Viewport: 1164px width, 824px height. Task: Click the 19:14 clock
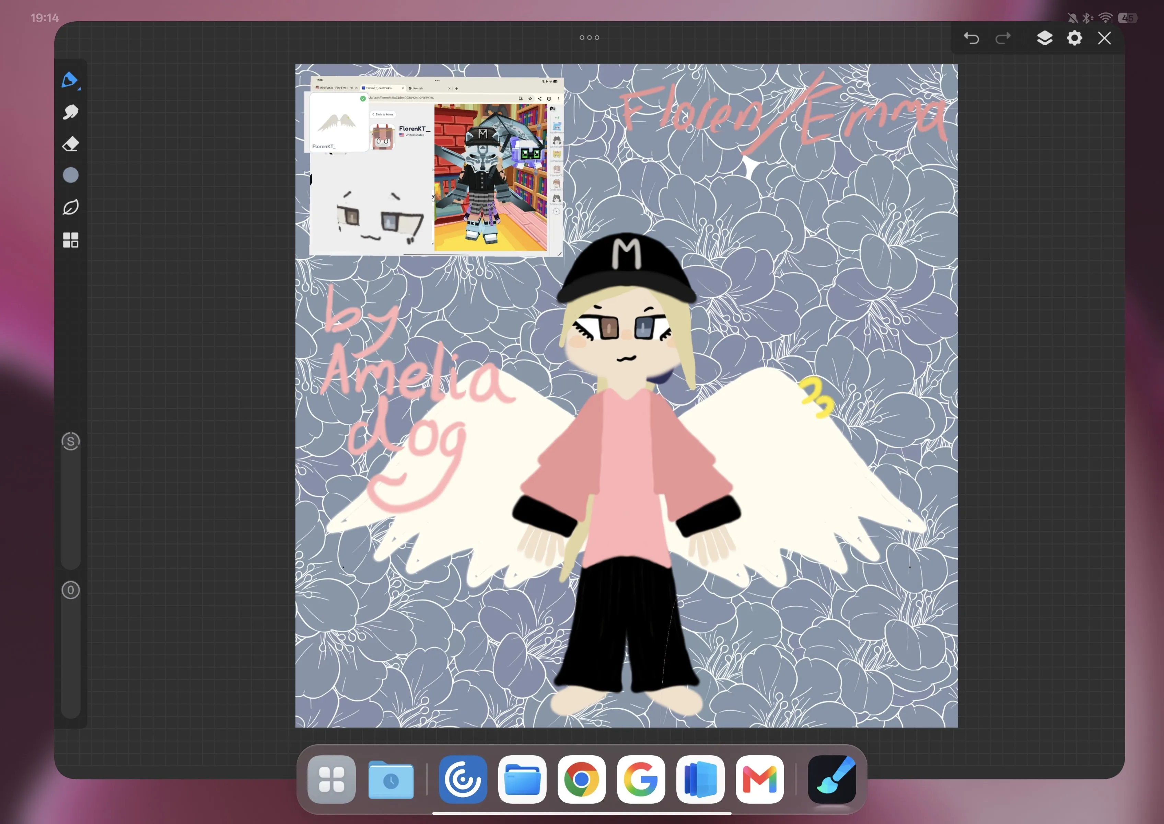45,18
